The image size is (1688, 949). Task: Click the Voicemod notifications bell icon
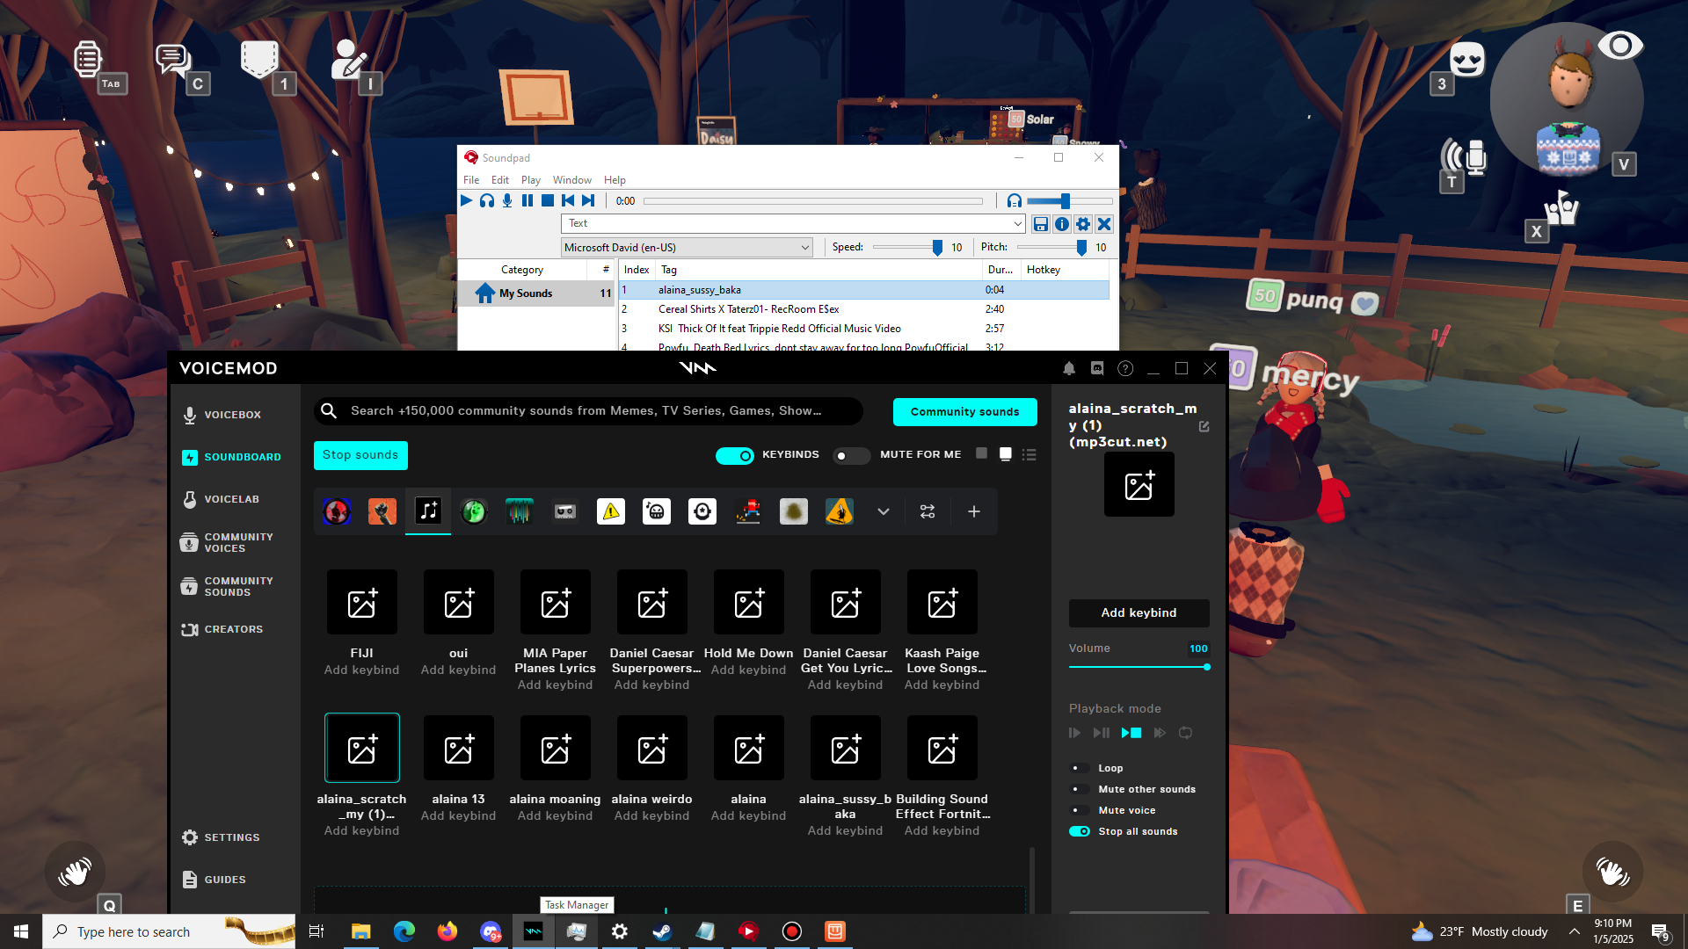click(1069, 369)
